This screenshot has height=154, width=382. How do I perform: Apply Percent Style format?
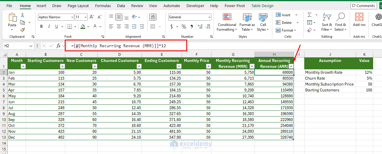pyautogui.click(x=184, y=27)
